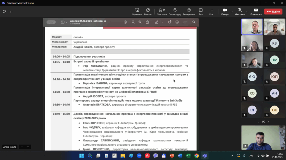Open the Вид layout options
Screen dimensions: 286x160
pyautogui.click(x=201, y=11)
